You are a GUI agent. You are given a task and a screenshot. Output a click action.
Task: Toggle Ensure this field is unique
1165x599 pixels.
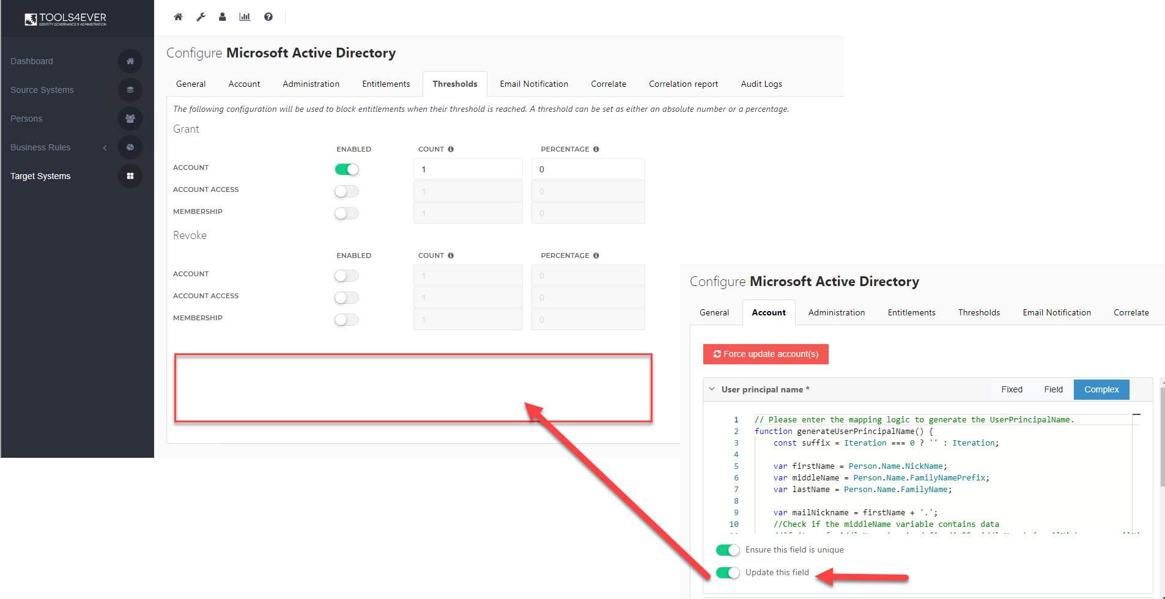click(x=728, y=550)
